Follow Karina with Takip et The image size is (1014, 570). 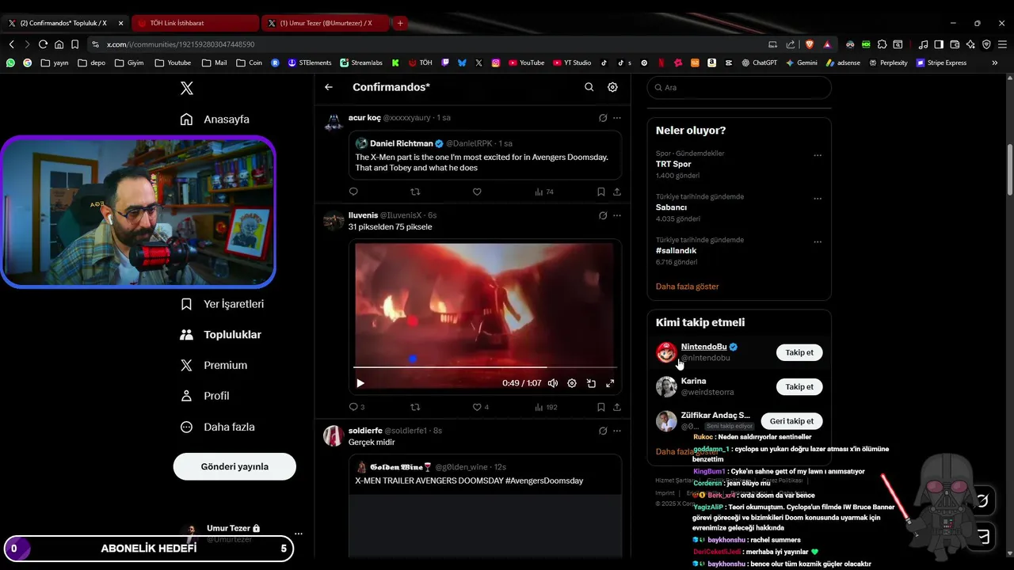click(799, 386)
